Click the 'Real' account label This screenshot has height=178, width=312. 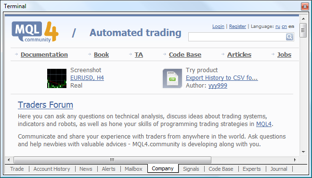coord(76,86)
